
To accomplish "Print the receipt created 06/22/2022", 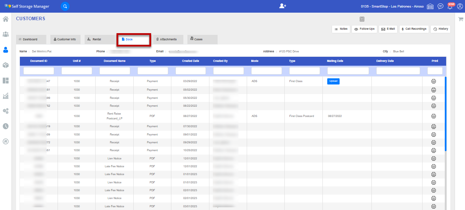I will click(433, 106).
